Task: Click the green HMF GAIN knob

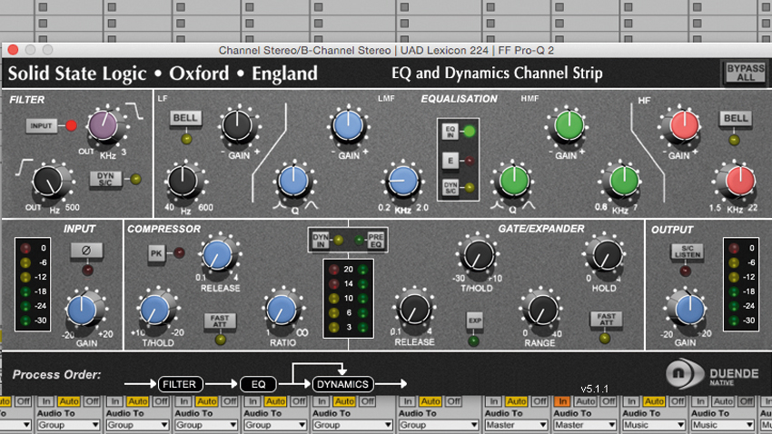Action: tap(569, 125)
